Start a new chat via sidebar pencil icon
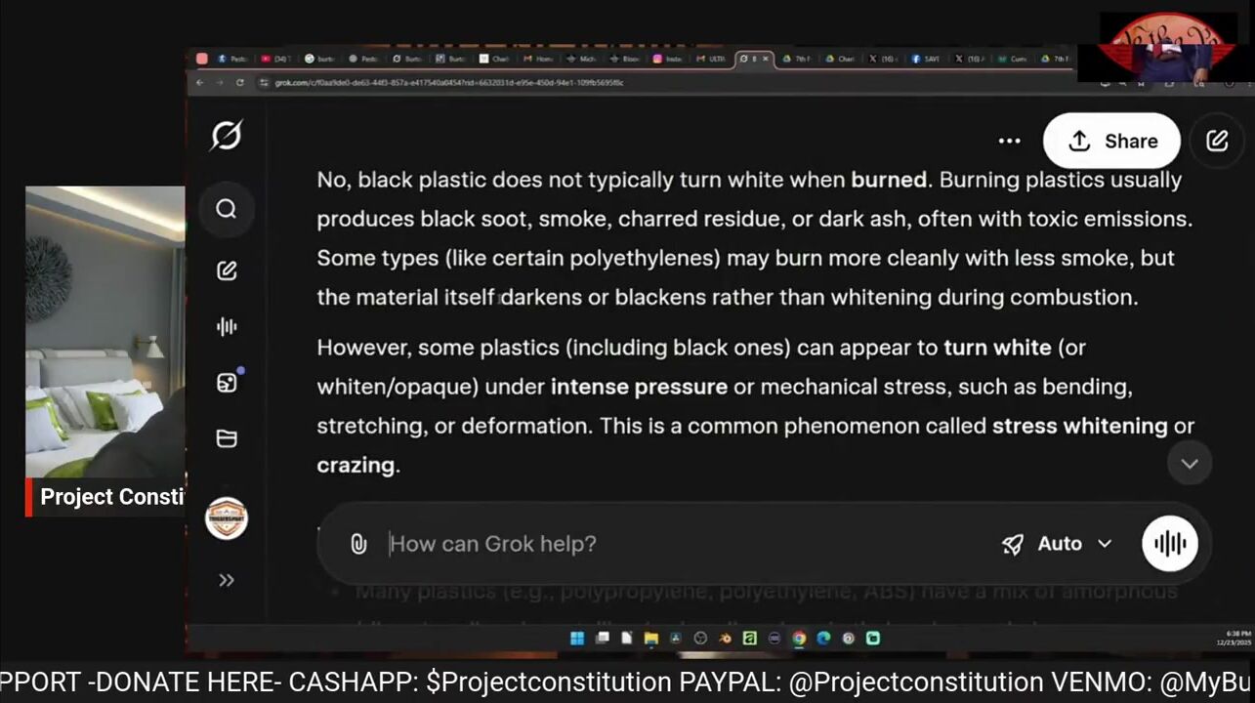 click(x=226, y=270)
